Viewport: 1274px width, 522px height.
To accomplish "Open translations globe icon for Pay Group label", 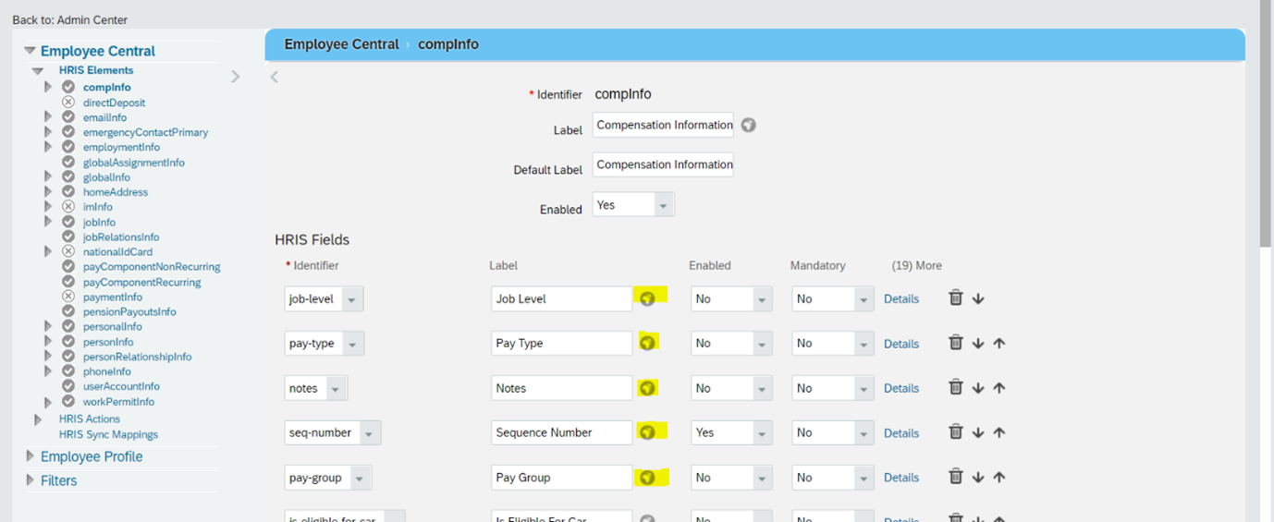I will point(648,478).
